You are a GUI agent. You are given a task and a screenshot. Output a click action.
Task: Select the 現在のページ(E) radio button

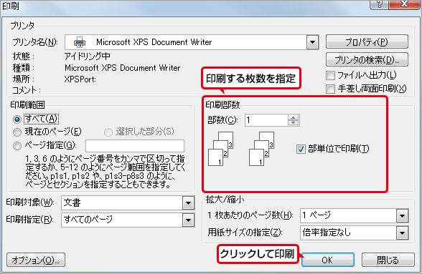(17, 132)
